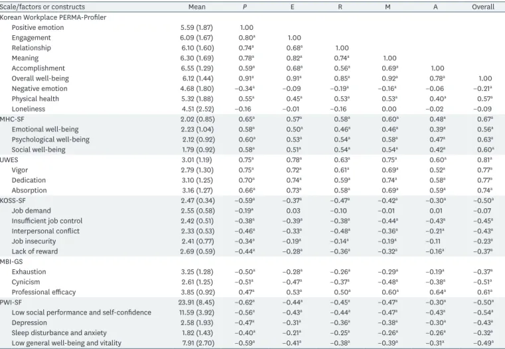Click the "M" column header
This screenshot has width=505, height=349.
click(388, 7)
